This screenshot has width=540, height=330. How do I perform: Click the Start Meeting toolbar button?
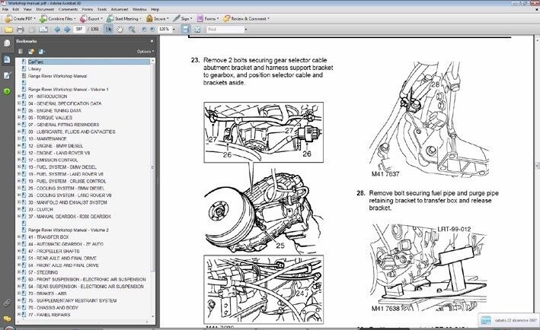click(123, 18)
